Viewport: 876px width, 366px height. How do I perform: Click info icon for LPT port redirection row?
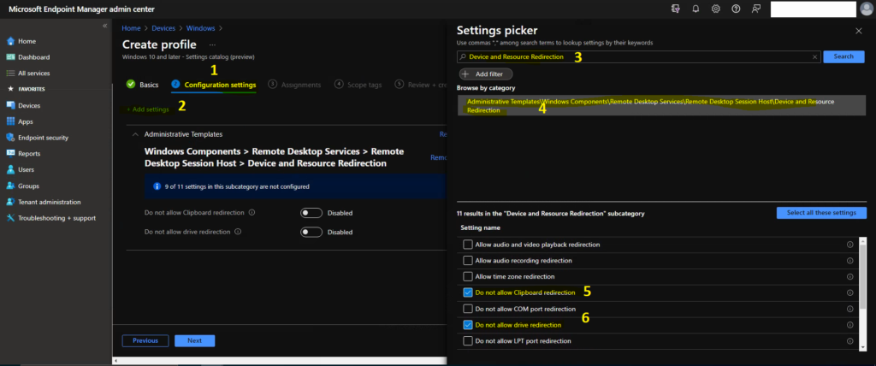(849, 341)
